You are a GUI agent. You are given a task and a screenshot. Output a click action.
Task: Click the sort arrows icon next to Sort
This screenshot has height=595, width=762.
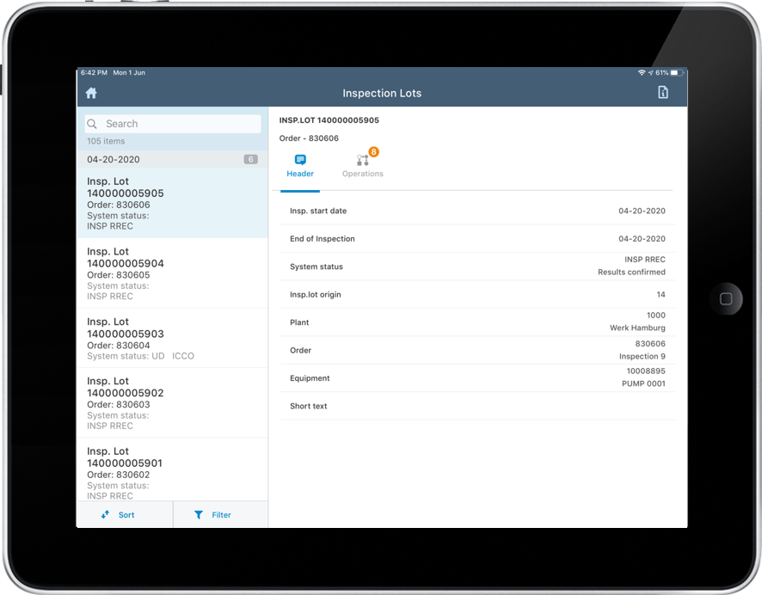pyautogui.click(x=107, y=514)
